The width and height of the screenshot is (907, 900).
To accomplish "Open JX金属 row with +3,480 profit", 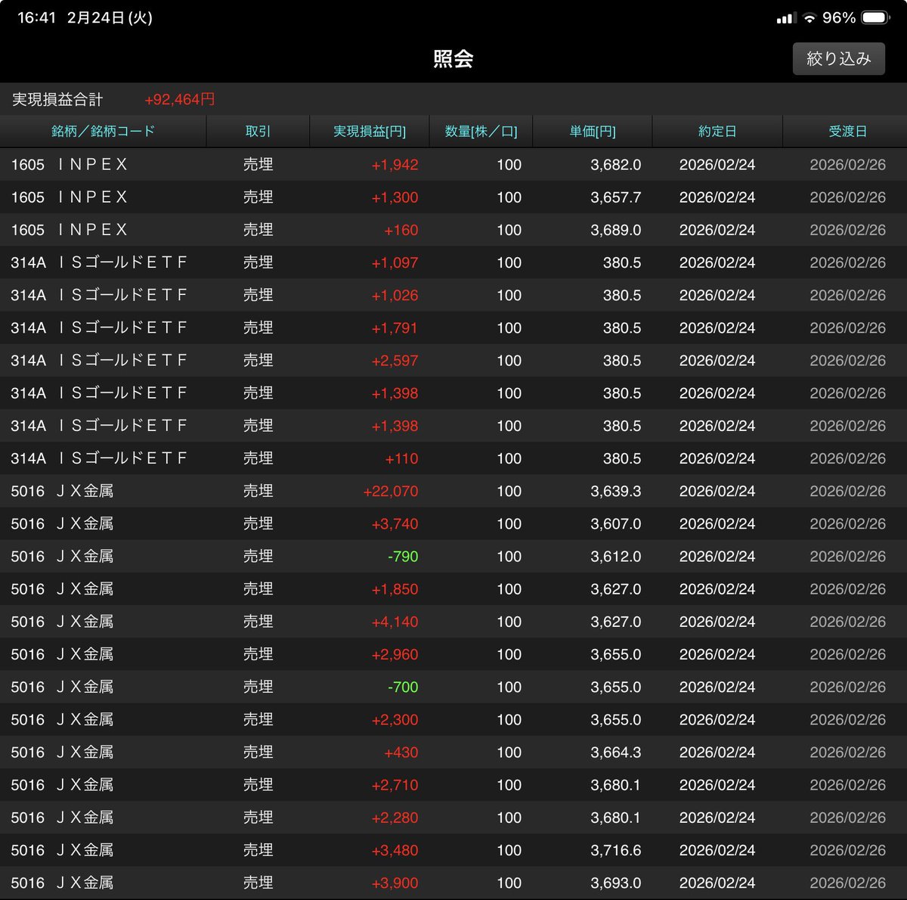I will point(453,850).
